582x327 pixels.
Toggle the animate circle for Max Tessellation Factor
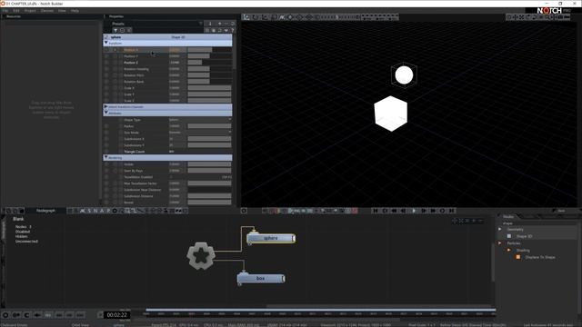pos(106,183)
